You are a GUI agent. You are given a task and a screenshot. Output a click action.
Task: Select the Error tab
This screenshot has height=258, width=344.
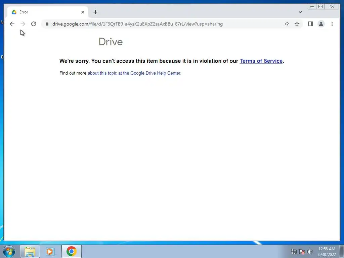pos(48,12)
